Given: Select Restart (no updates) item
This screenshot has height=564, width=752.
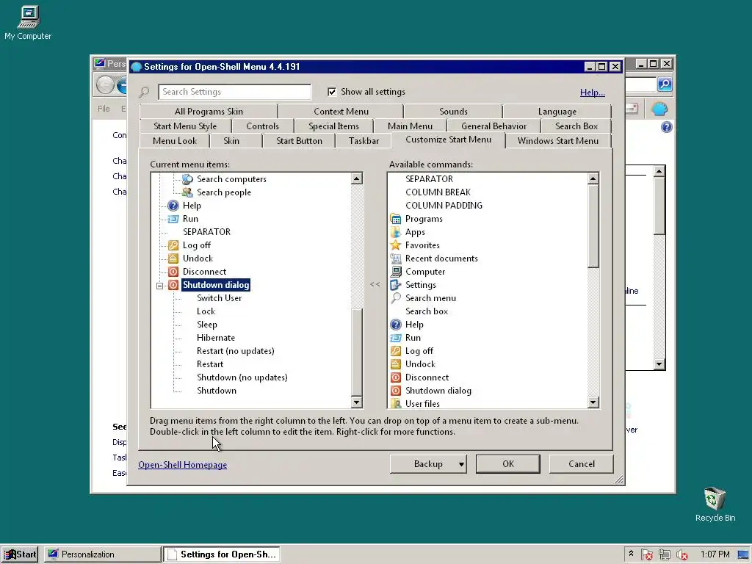Looking at the screenshot, I should [x=236, y=351].
